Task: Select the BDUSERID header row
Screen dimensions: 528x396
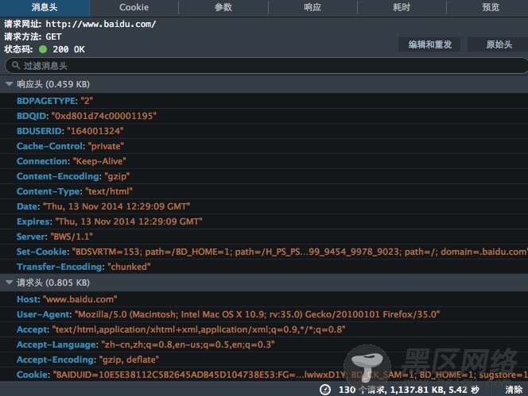Action: (264, 131)
